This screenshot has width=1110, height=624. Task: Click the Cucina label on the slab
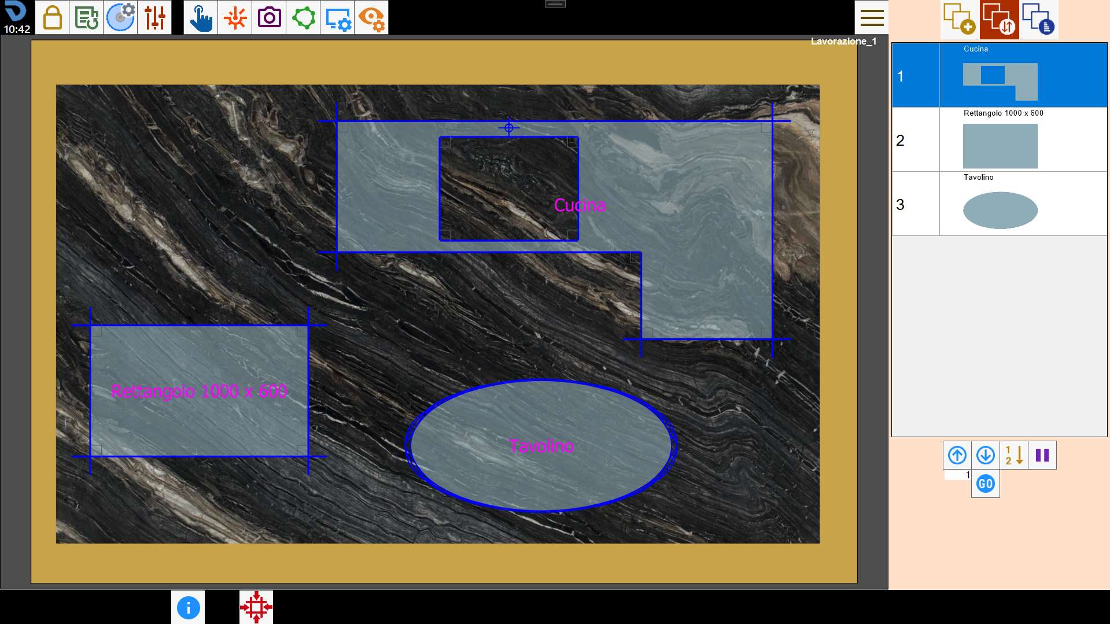(x=580, y=205)
